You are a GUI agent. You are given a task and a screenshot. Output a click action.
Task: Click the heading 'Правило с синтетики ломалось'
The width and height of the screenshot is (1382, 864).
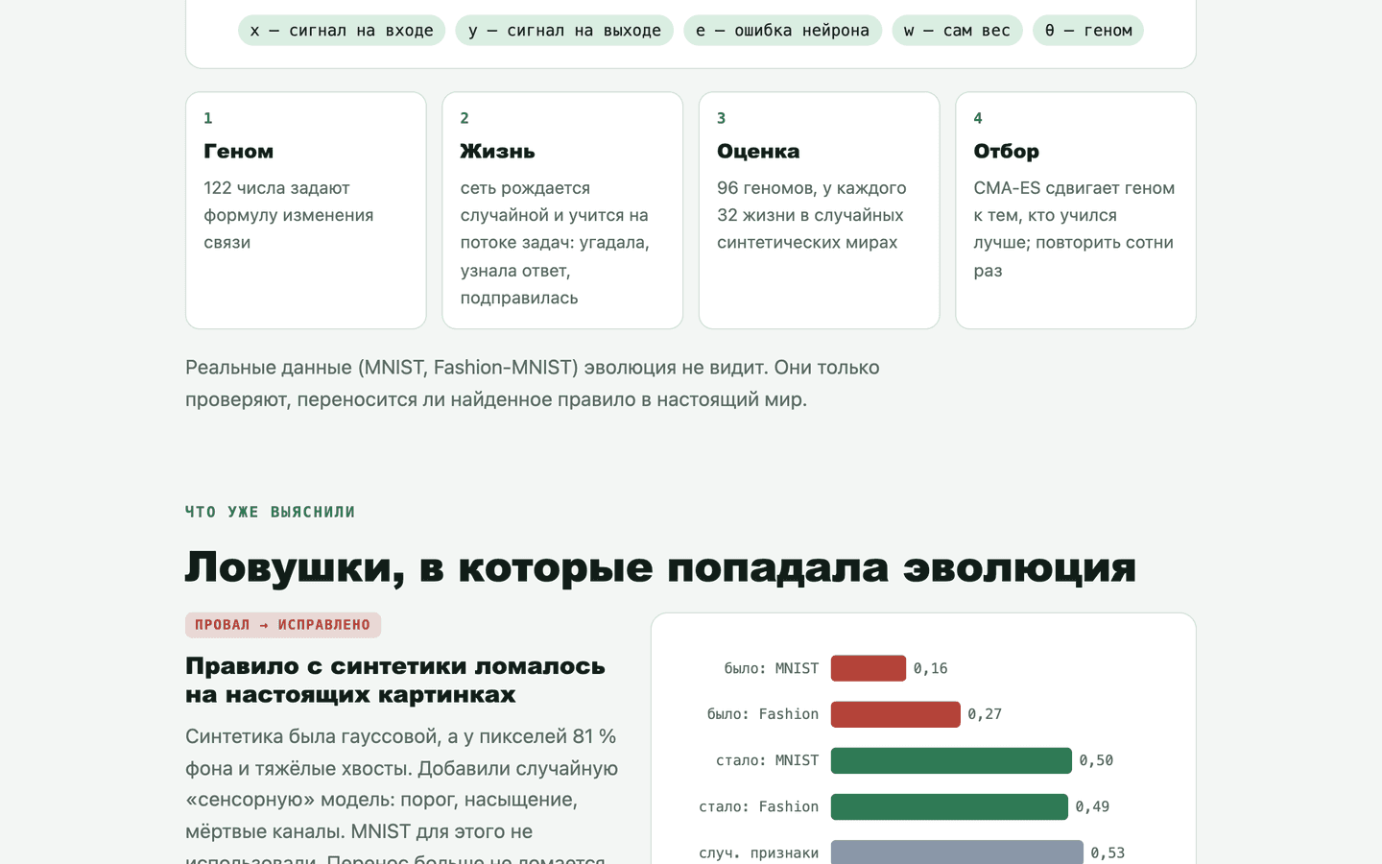coord(395,680)
